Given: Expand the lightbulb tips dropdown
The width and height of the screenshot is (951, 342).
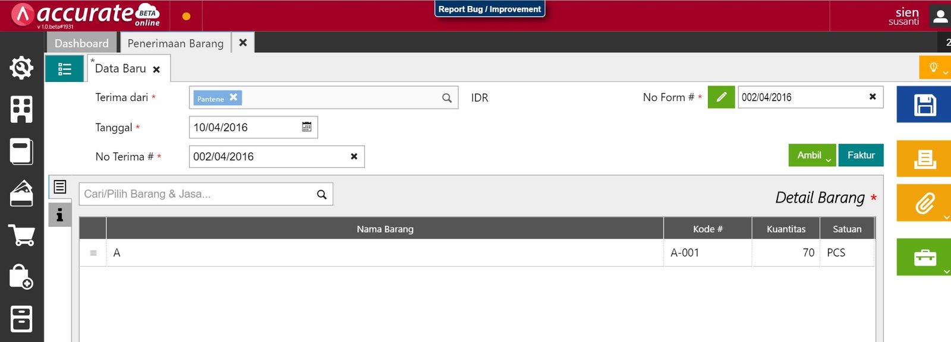Looking at the screenshot, I should (x=934, y=68).
